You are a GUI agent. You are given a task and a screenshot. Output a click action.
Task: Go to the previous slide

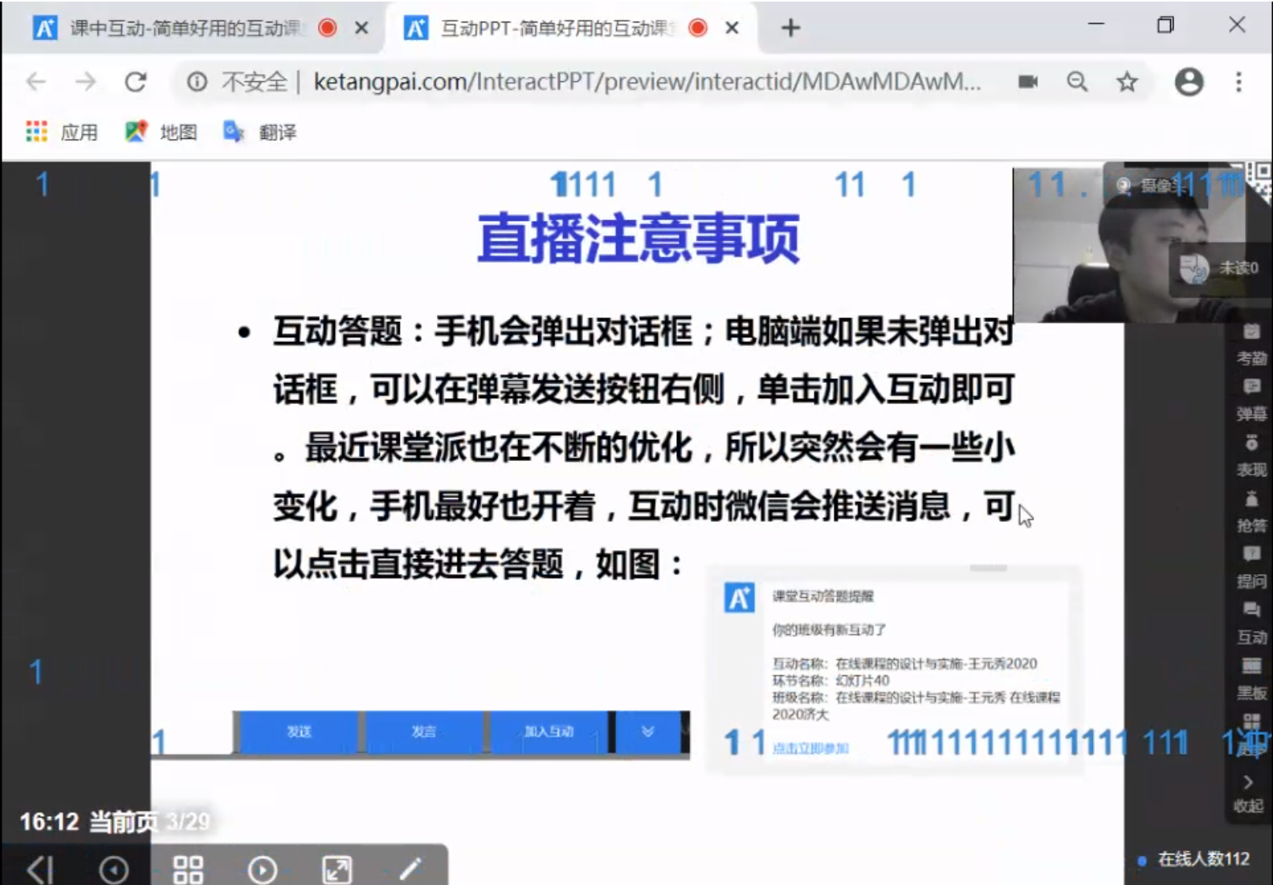point(113,869)
